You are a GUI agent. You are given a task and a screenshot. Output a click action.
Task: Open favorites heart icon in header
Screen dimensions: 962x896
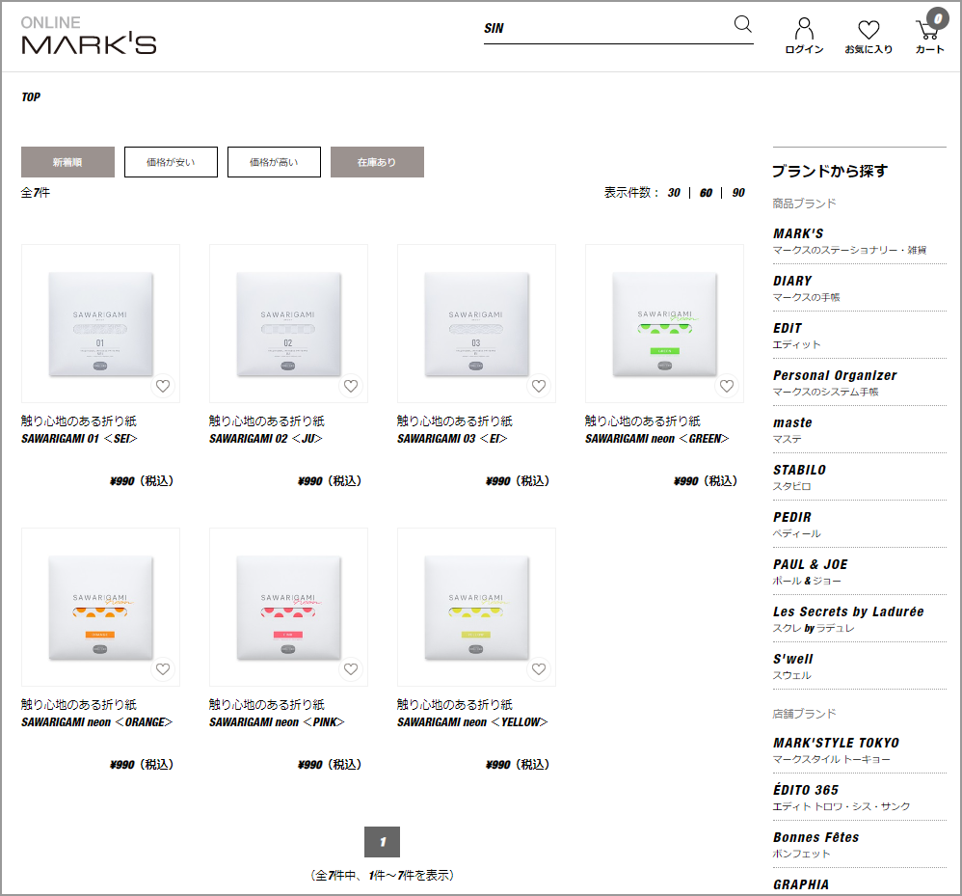[868, 36]
